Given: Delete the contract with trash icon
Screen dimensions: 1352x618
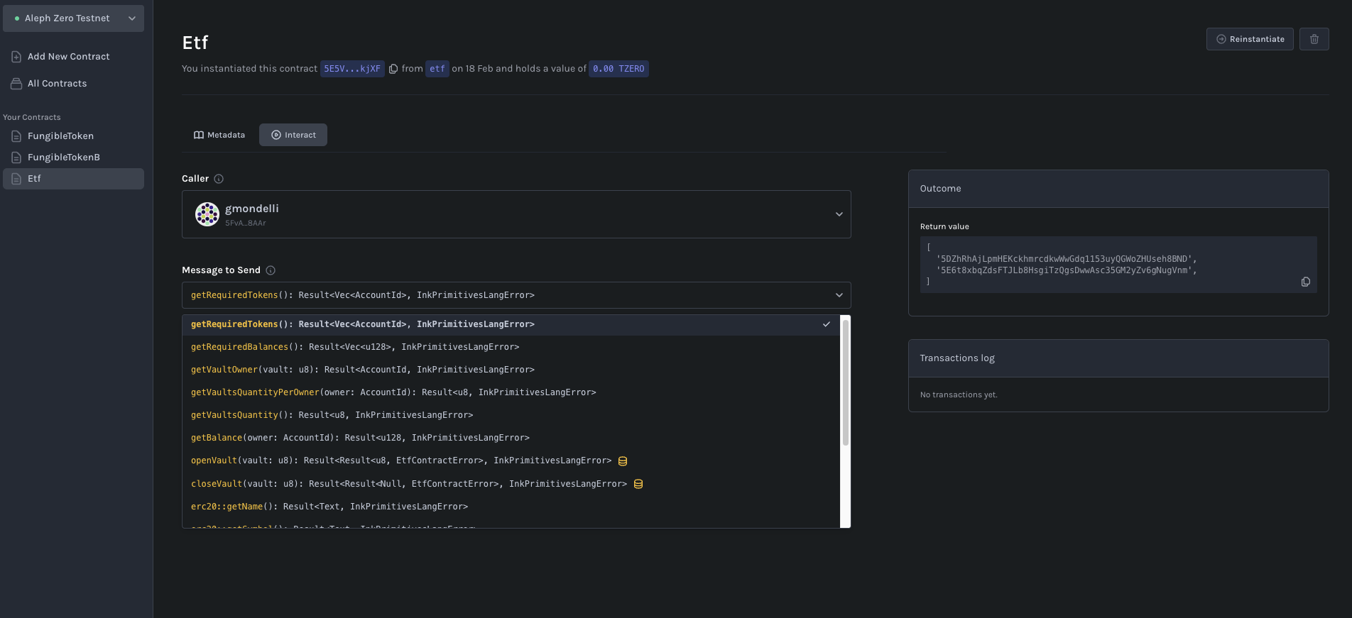Looking at the screenshot, I should [x=1314, y=39].
